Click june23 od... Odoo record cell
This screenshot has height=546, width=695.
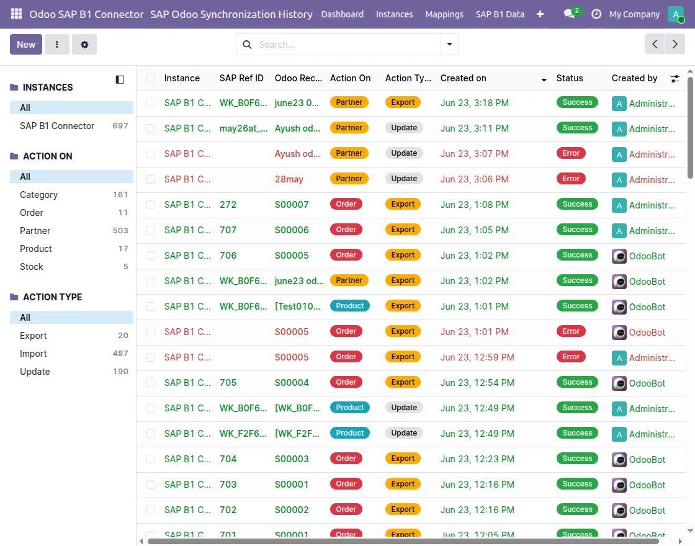299,281
